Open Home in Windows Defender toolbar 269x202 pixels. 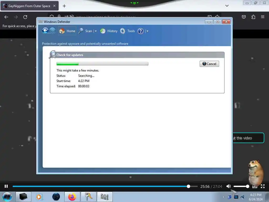click(67, 31)
